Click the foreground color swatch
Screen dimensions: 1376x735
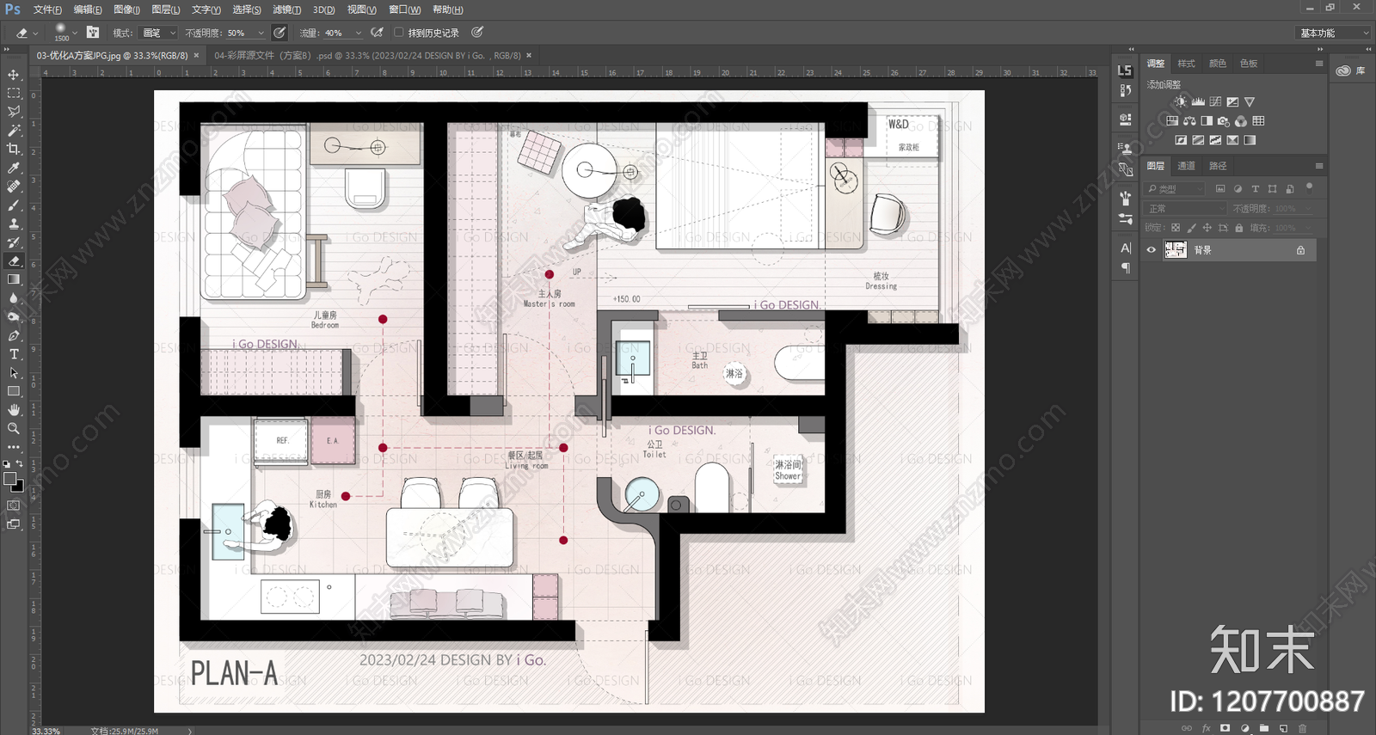(9, 478)
